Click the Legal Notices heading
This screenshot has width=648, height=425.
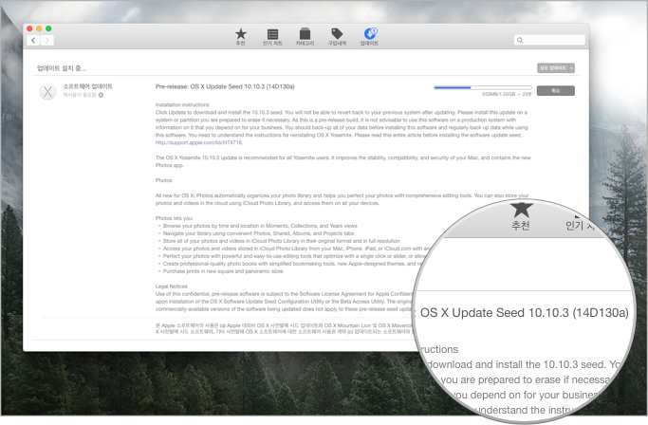coord(172,286)
